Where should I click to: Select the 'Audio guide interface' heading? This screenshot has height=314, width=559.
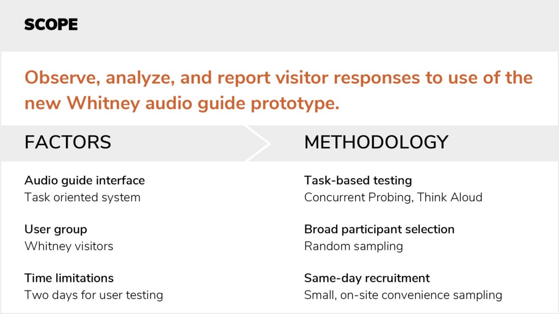(x=85, y=180)
